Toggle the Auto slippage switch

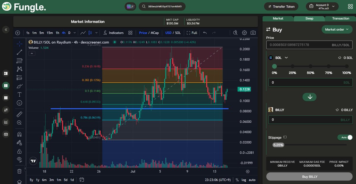pyautogui.click(x=345, y=137)
